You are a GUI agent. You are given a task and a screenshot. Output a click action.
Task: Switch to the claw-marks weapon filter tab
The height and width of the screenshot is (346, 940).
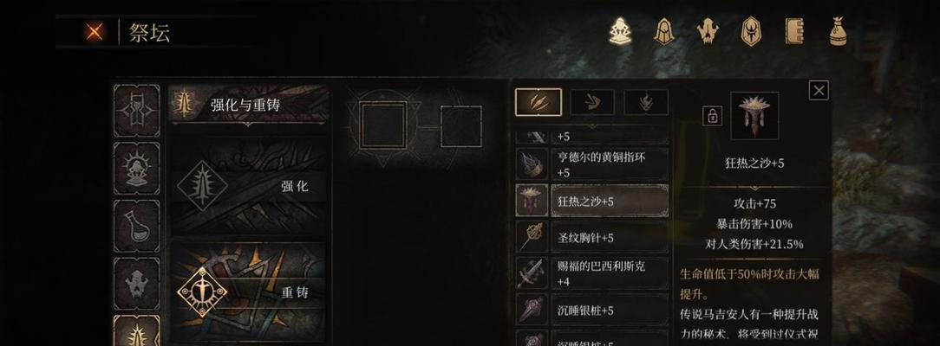539,102
